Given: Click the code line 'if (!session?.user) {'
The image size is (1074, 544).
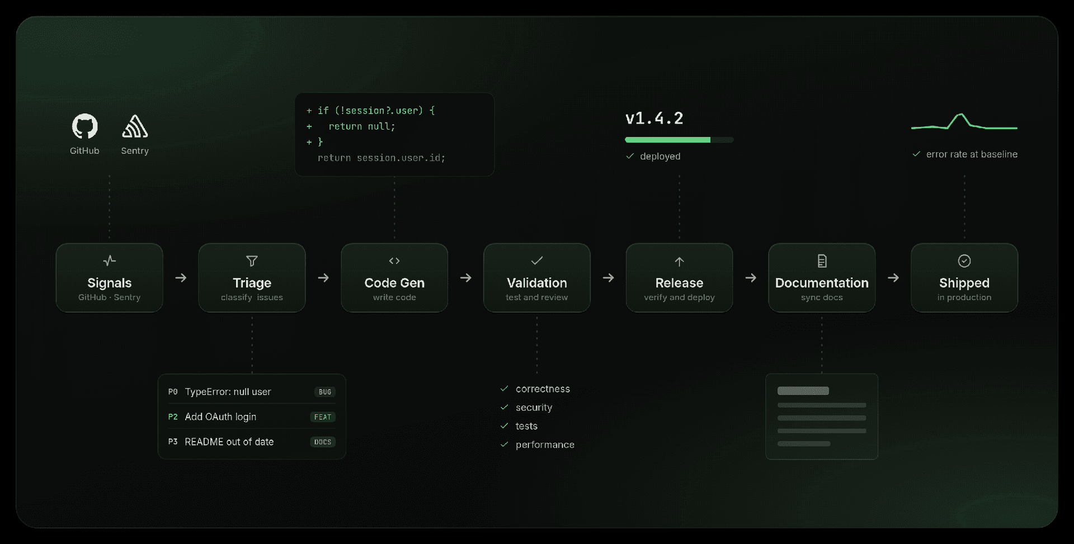Looking at the screenshot, I should pos(376,110).
